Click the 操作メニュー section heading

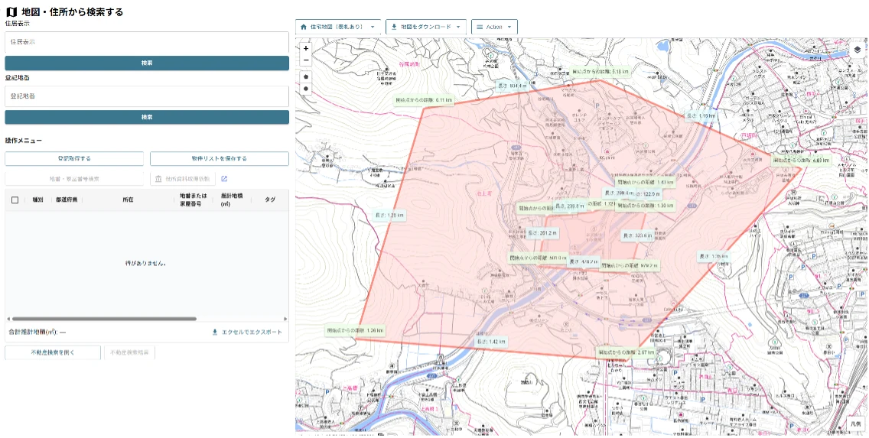click(23, 141)
